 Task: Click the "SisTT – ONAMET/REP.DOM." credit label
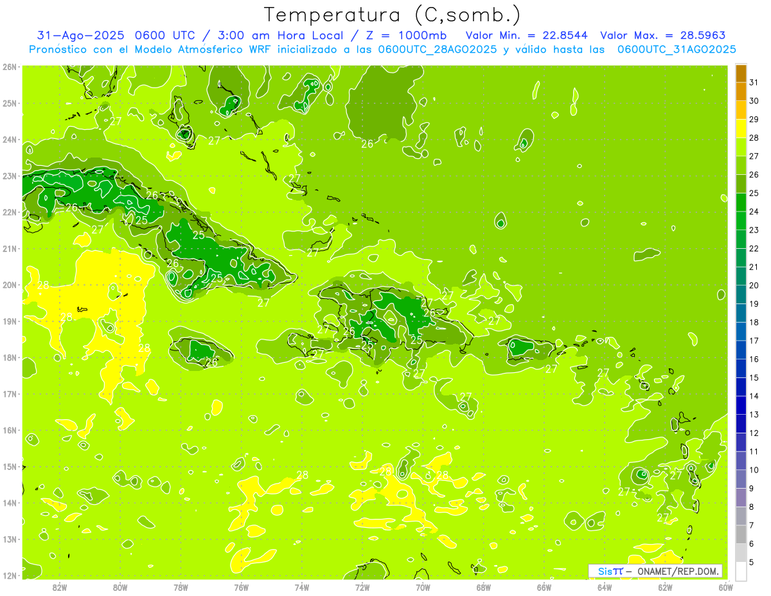[655, 571]
